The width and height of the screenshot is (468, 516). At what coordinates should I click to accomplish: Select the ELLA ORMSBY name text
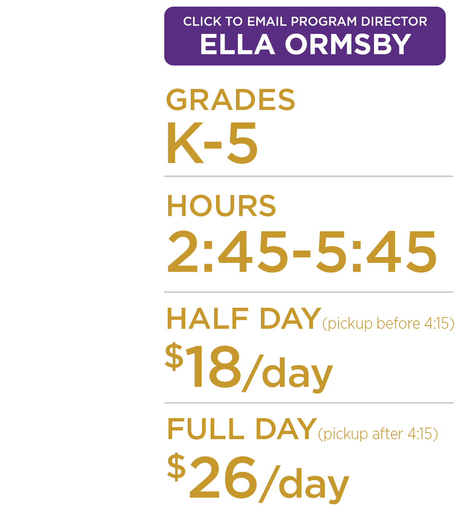305,44
